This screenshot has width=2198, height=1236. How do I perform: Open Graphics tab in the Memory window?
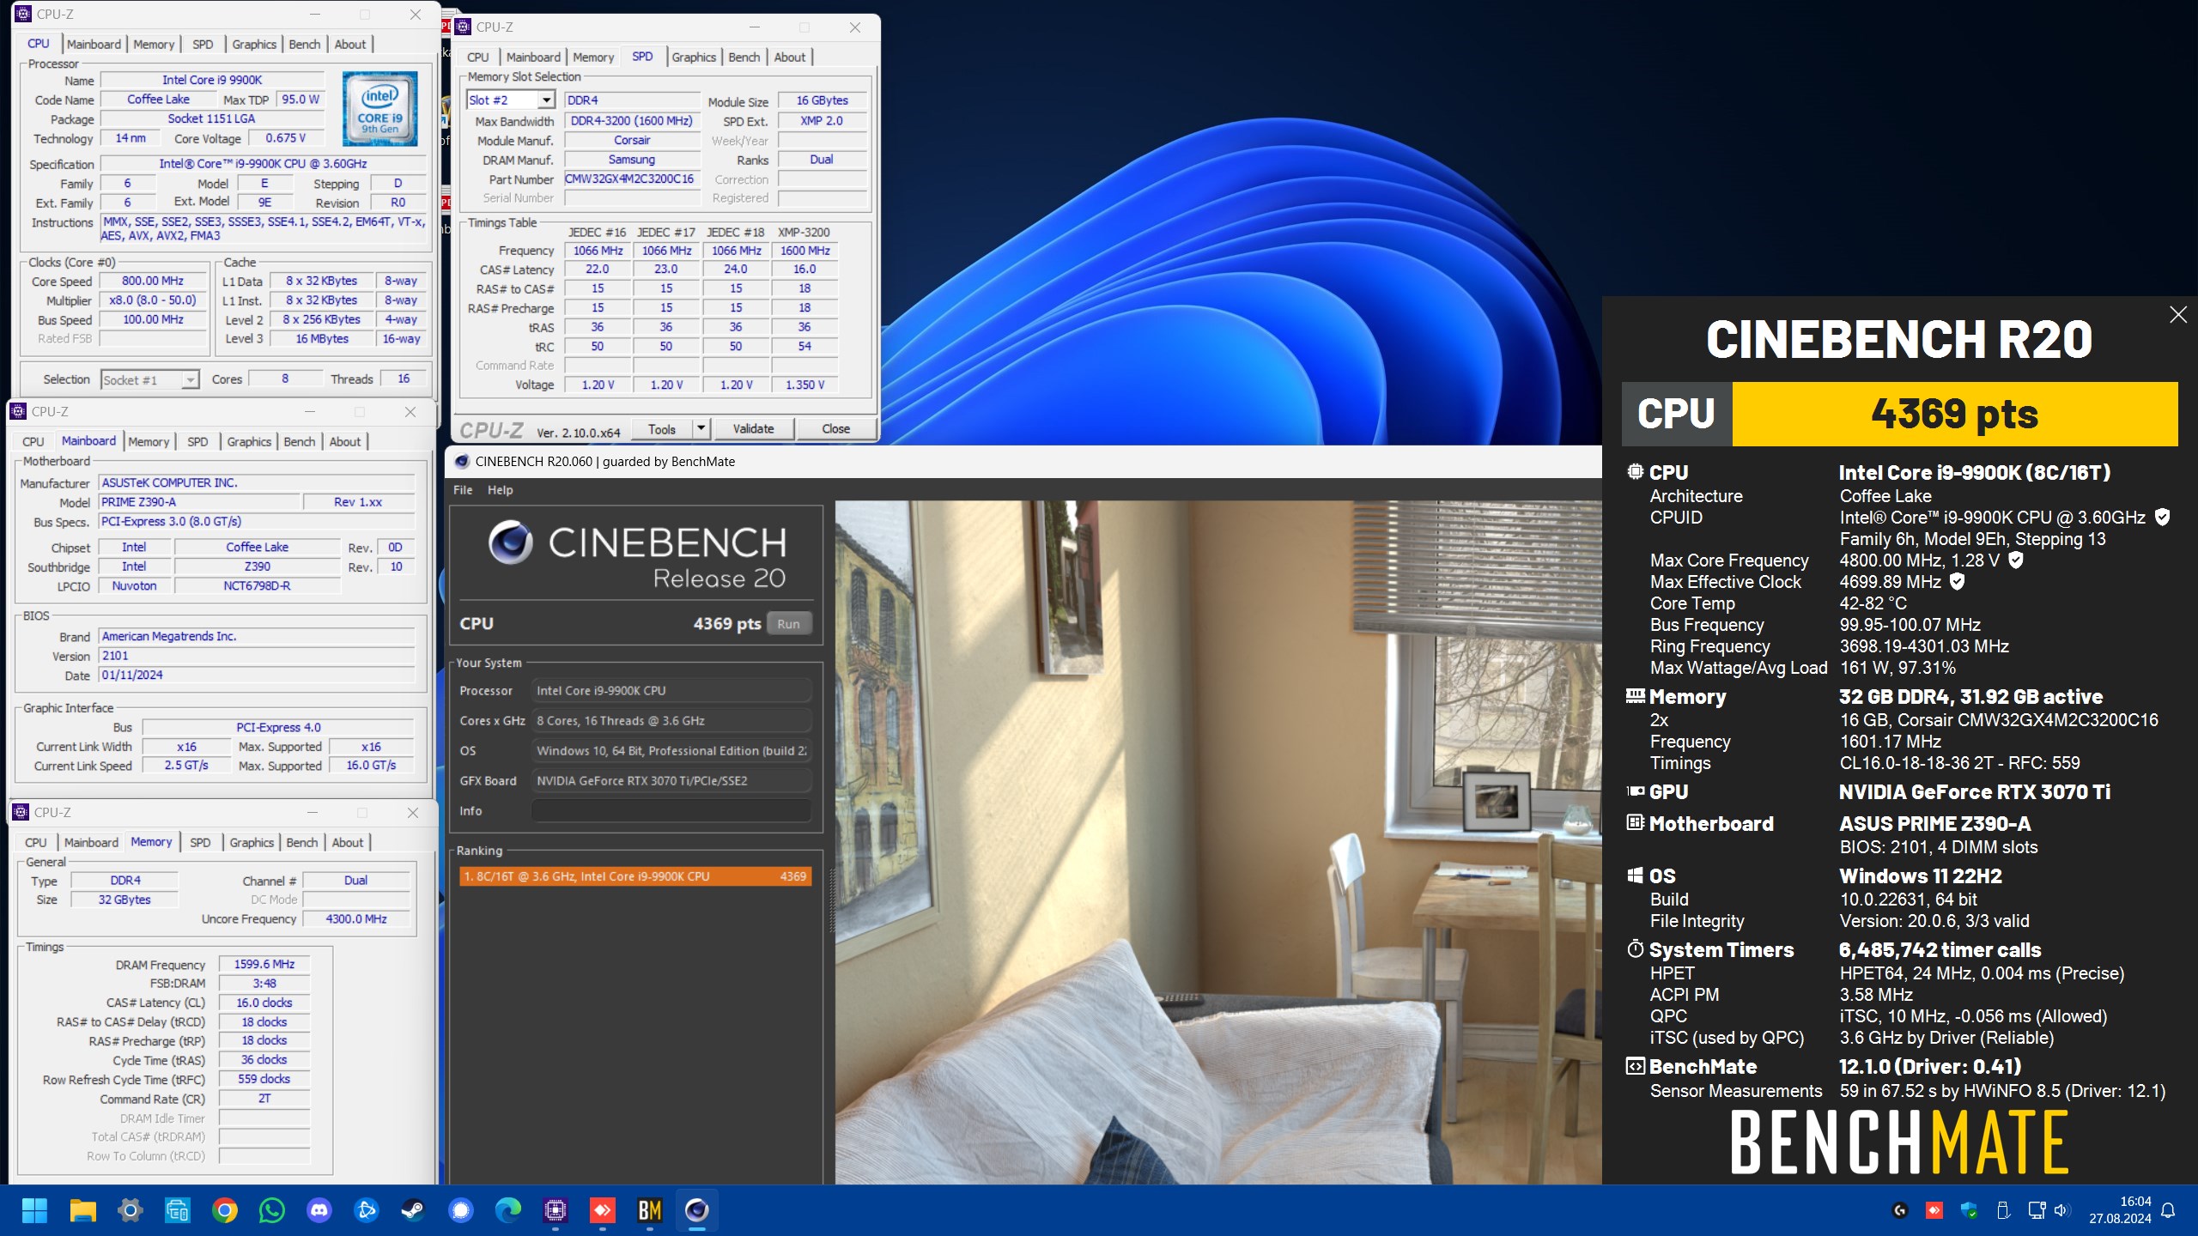(252, 843)
